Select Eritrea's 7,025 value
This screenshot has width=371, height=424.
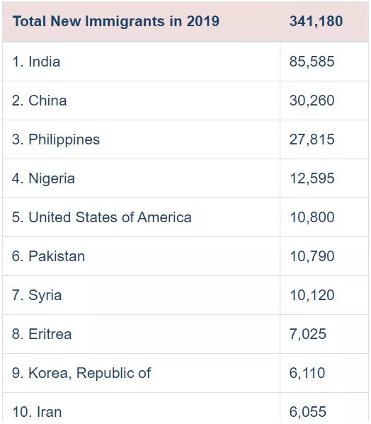[308, 334]
